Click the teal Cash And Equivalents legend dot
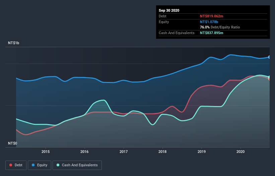275x176 pixels. click(58, 165)
